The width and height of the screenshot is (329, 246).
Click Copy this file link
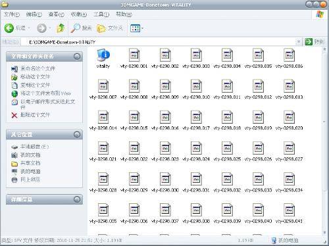click(x=36, y=85)
